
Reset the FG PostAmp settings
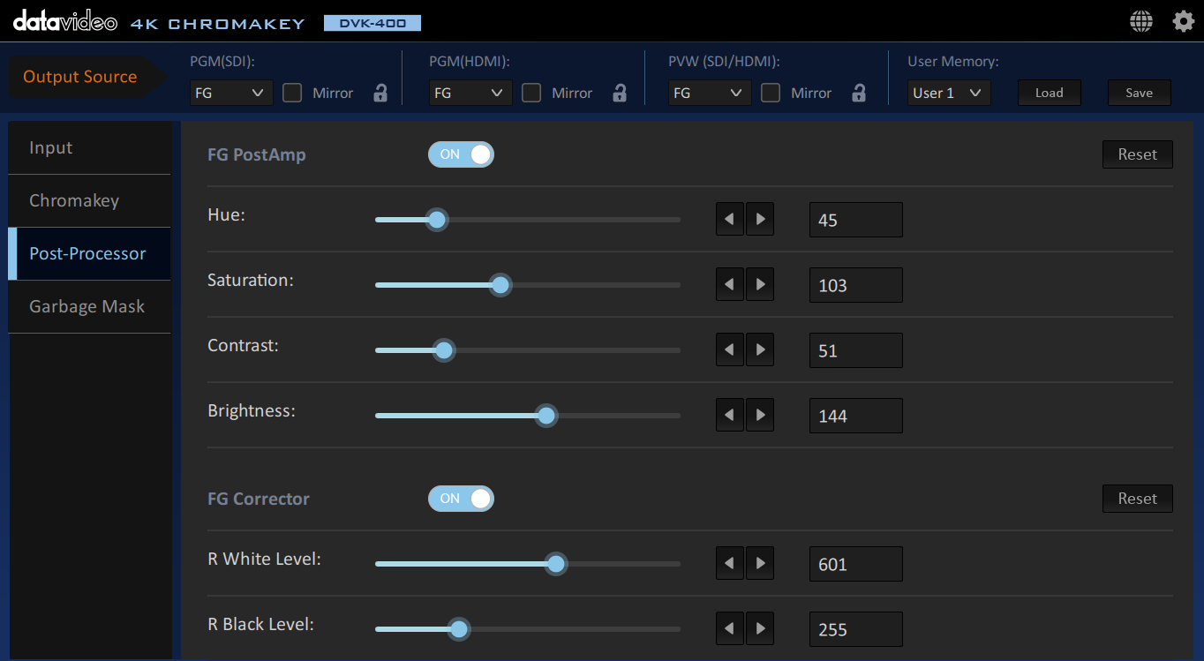pyautogui.click(x=1137, y=154)
